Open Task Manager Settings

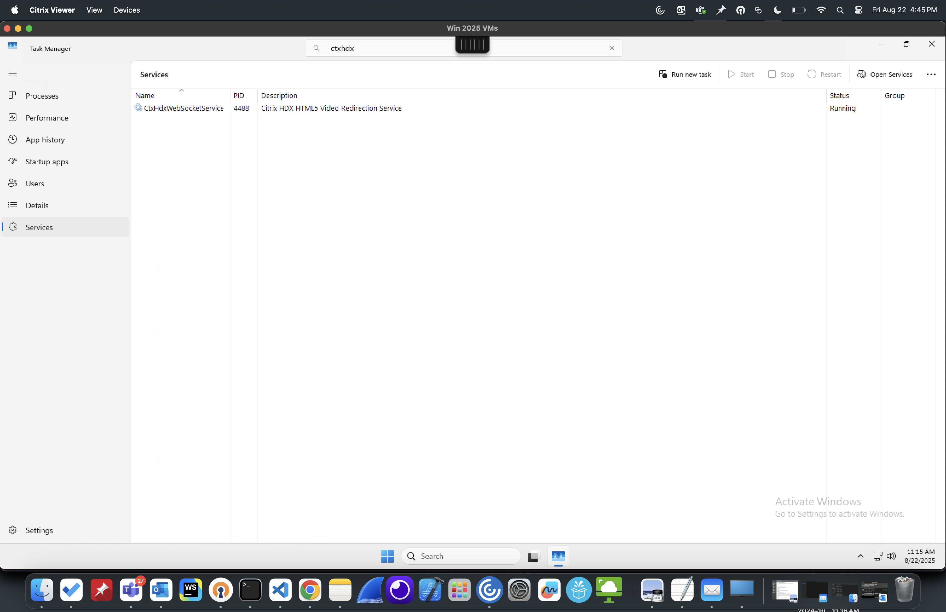(x=65, y=530)
